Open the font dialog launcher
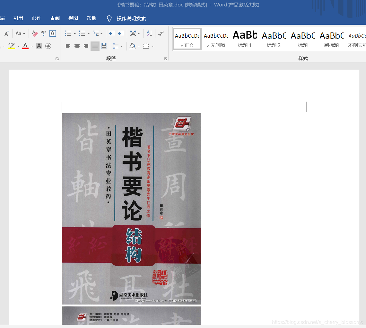 [57, 59]
